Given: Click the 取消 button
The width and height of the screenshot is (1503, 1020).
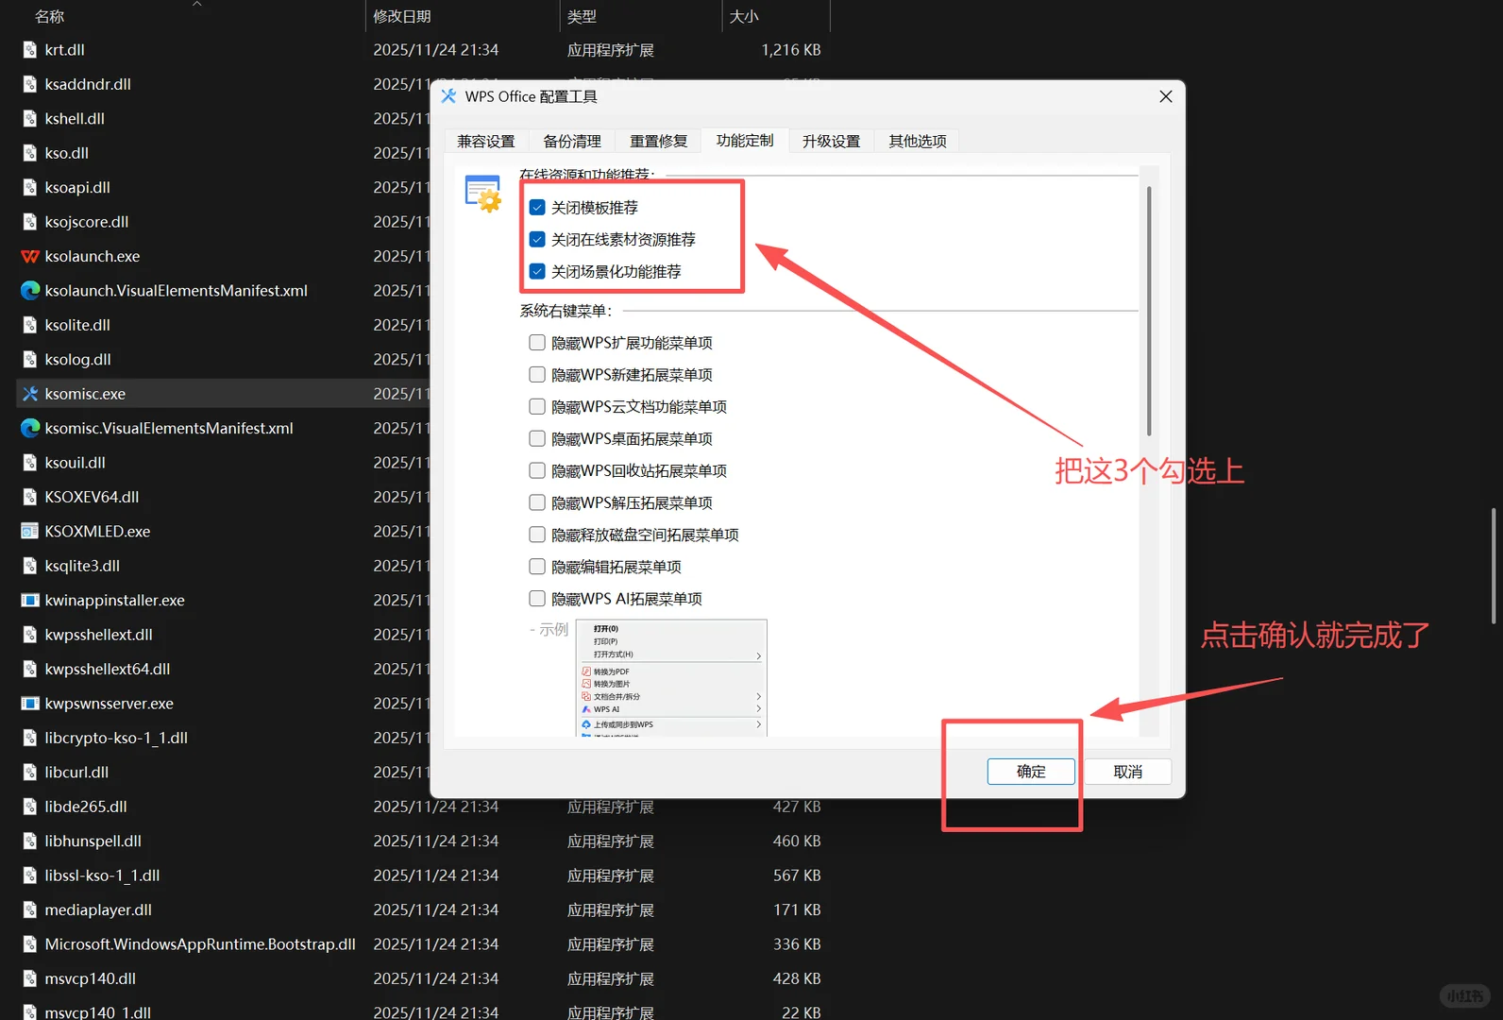Looking at the screenshot, I should coord(1128,772).
